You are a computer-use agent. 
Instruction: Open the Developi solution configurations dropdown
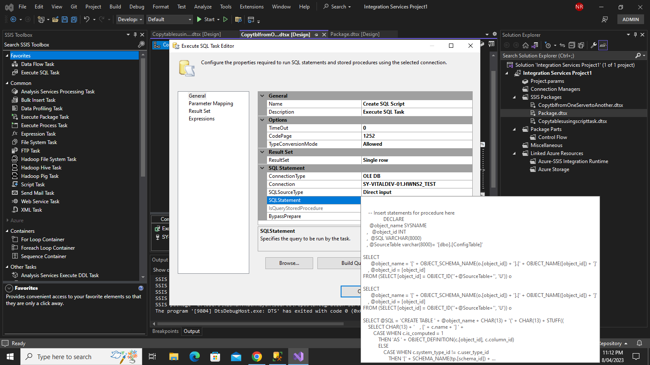(x=130, y=19)
